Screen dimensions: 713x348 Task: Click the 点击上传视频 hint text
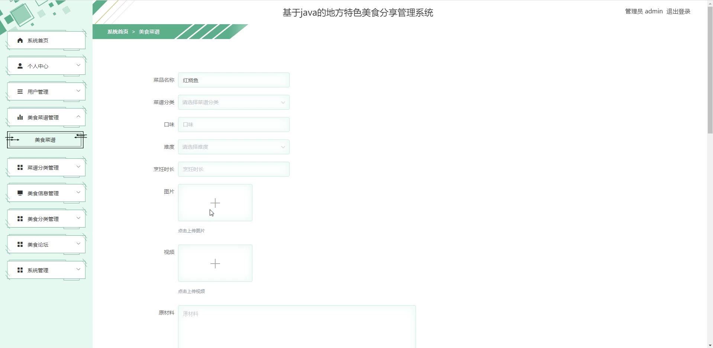(191, 291)
